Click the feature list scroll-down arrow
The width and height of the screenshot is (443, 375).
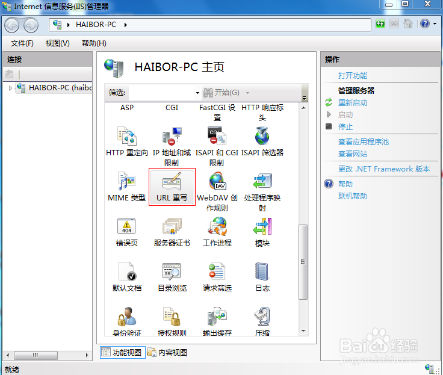[x=303, y=331]
